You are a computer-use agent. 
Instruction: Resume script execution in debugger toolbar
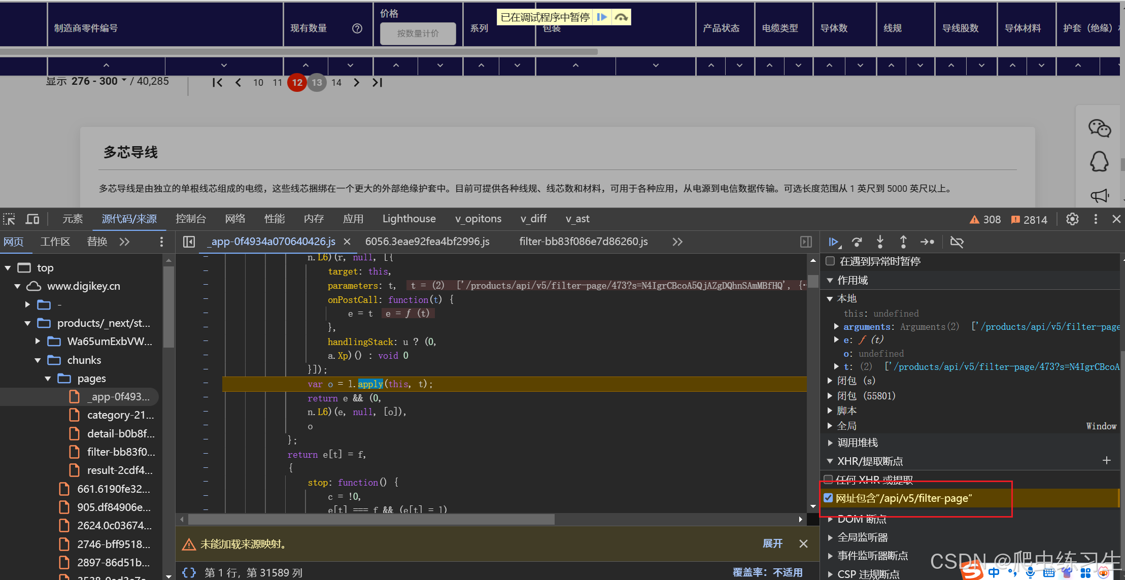tap(833, 242)
